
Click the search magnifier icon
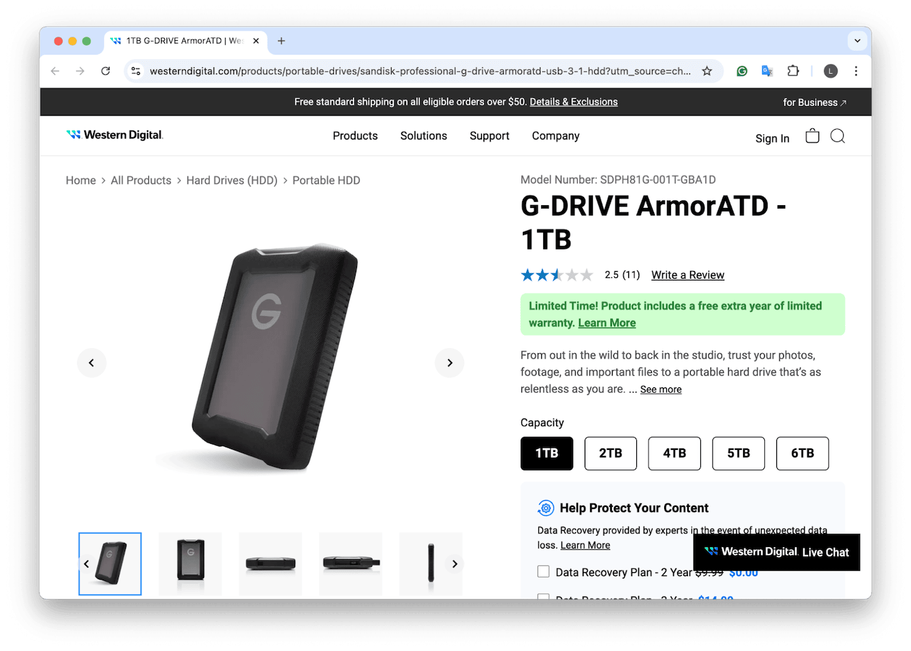[837, 136]
